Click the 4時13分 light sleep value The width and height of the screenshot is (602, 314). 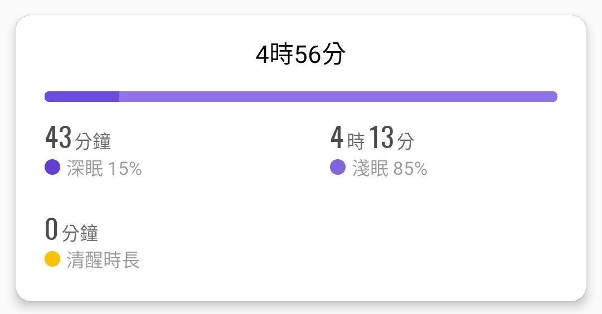click(x=372, y=138)
